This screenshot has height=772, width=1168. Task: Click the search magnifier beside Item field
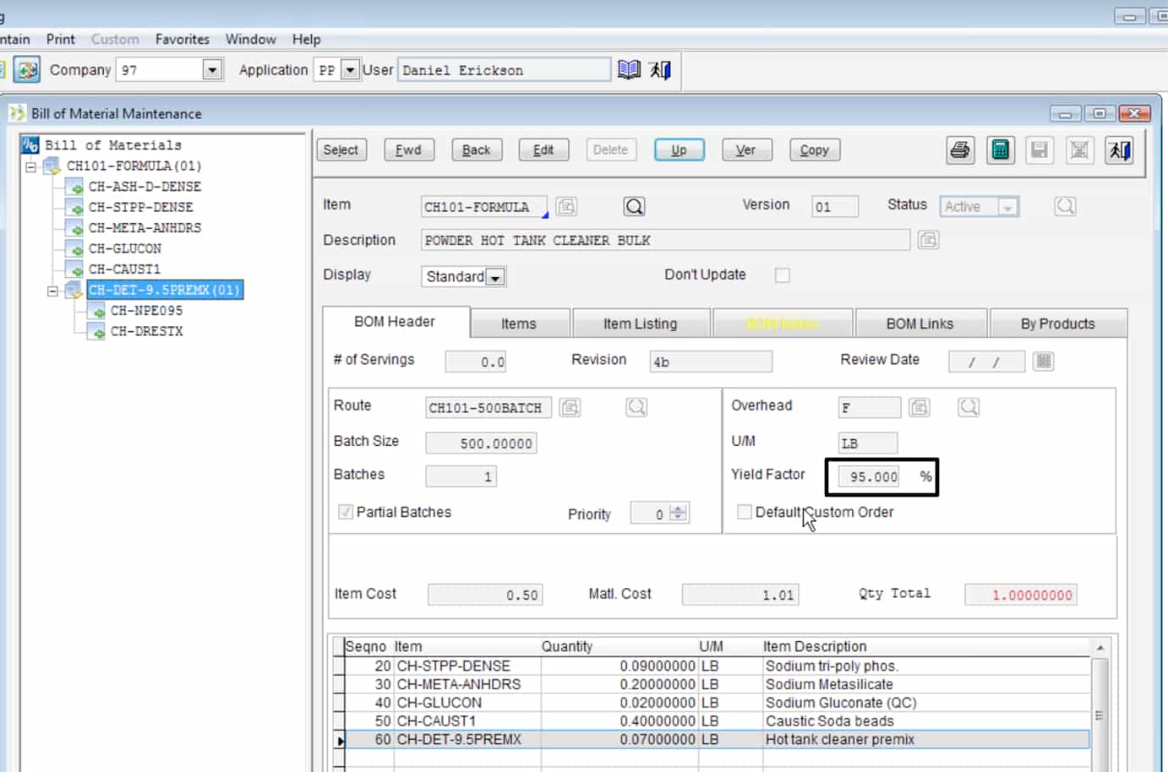pos(634,206)
